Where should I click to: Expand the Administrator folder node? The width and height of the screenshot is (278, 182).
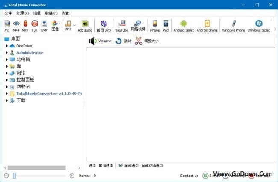tap(7, 53)
